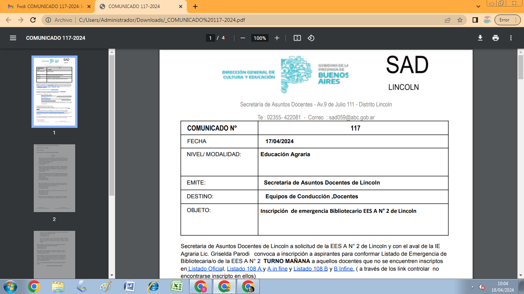This screenshot has width=524, height=294.
Task: Open Microsoft Excel from the taskbar
Action: (x=177, y=286)
